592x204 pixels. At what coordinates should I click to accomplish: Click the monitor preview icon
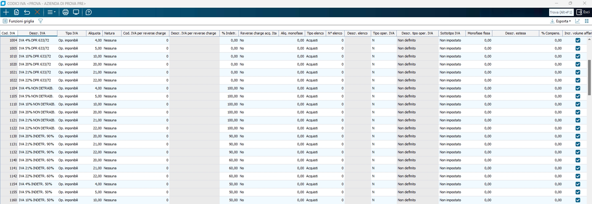pyautogui.click(x=76, y=12)
